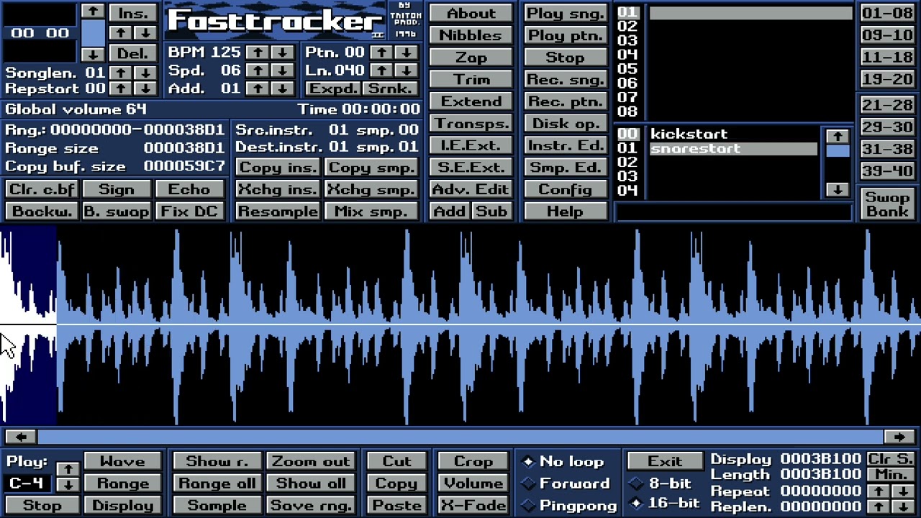Stop song playback in top panel
Screen dimensions: 921x518
tap(565, 58)
